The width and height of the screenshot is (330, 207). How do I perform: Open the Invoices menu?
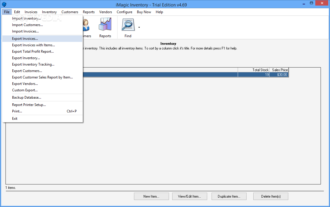point(31,12)
